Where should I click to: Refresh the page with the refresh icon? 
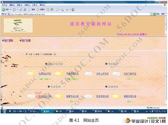[x=25, y=9]
